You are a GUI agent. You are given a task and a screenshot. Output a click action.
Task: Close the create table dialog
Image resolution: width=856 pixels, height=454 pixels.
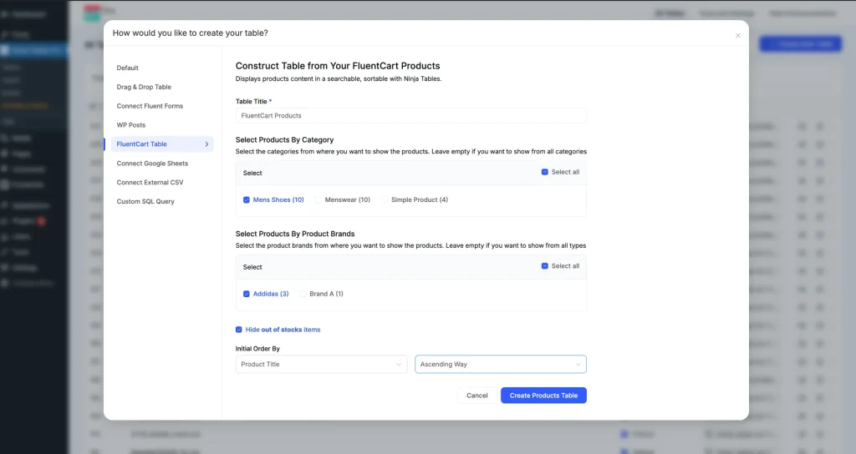point(737,36)
